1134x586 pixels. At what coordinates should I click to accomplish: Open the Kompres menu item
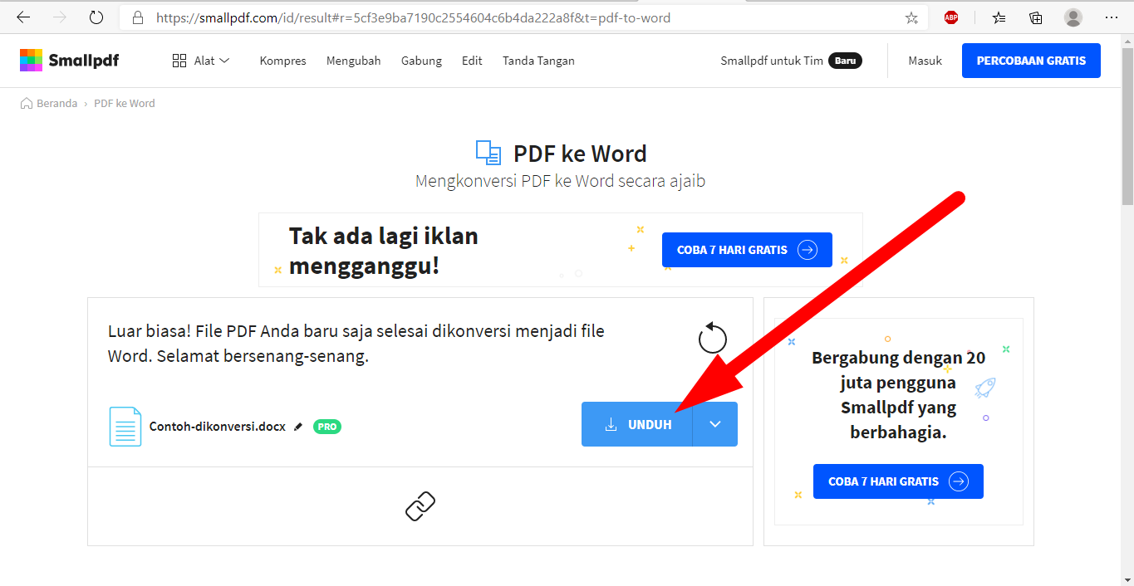[282, 61]
